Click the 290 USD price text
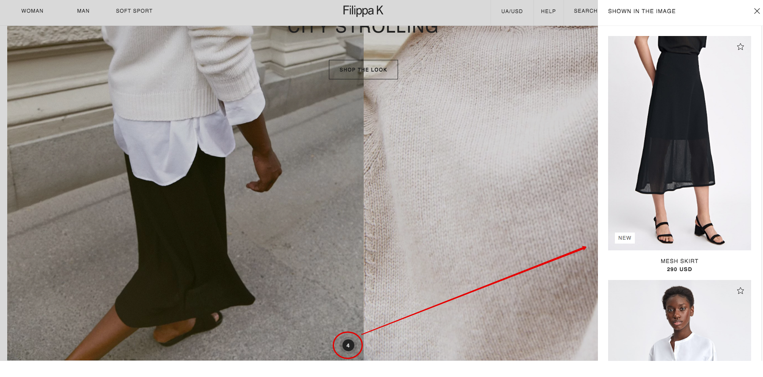The height and width of the screenshot is (377, 763). [x=679, y=269]
